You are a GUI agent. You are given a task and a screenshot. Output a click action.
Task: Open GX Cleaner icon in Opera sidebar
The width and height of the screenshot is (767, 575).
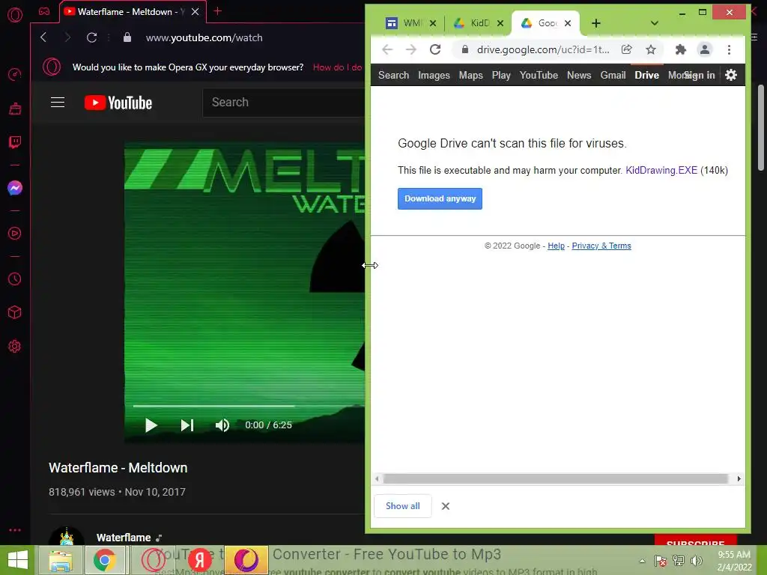point(15,108)
